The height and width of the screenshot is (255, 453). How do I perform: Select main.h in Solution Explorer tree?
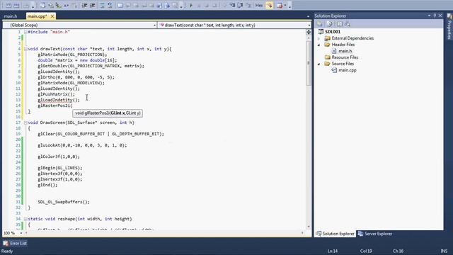[x=345, y=51]
